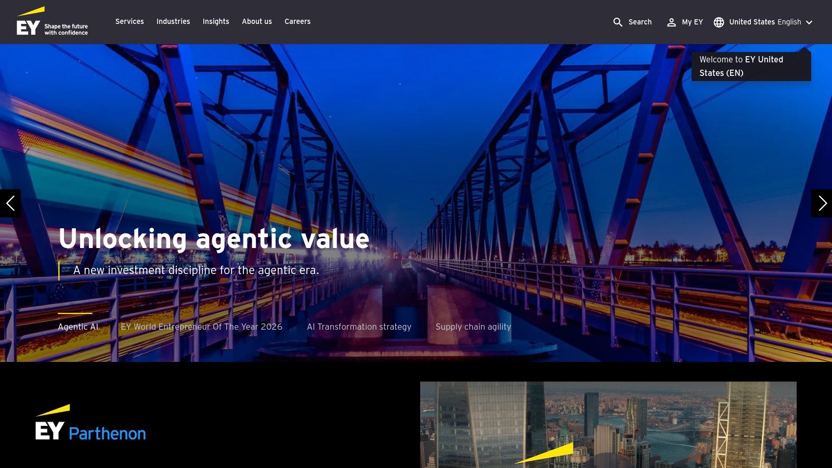Open the My EY link
This screenshot has width=832, height=468.
[692, 22]
